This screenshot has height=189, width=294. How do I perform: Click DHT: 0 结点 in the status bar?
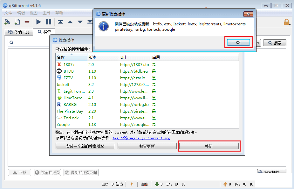pos(113,184)
